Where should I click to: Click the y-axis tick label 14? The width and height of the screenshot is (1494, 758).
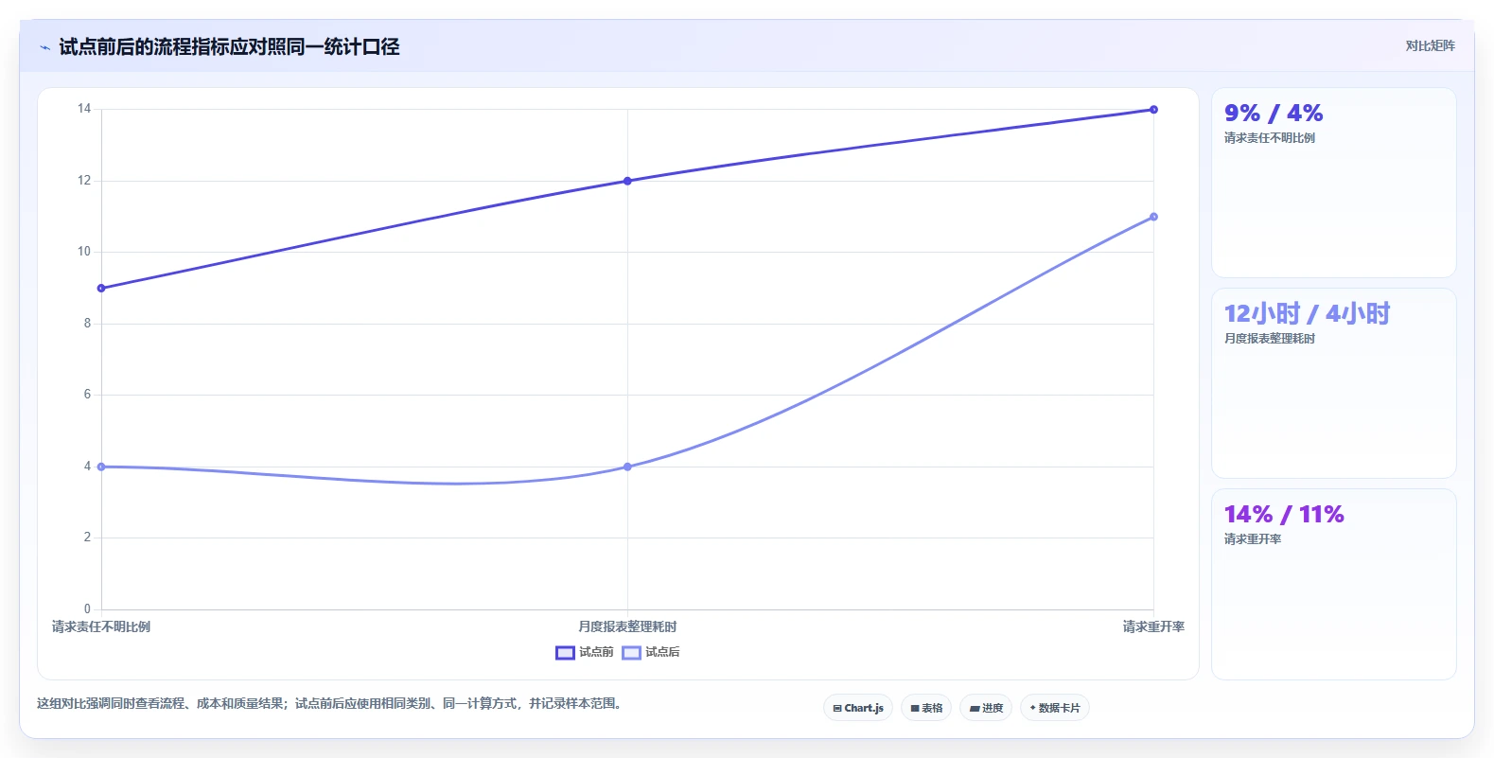pos(84,109)
